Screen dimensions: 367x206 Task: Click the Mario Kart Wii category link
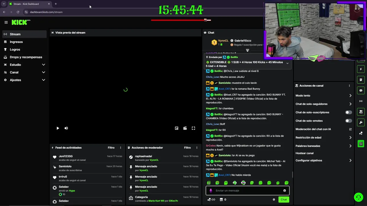(156, 201)
